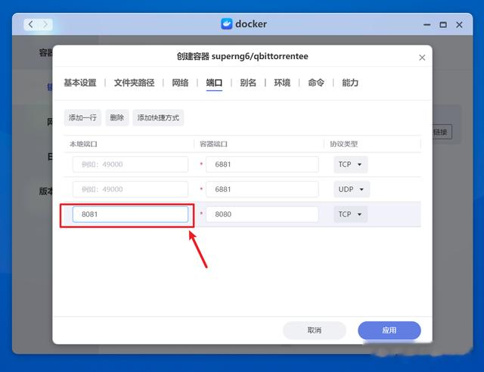
Task: Close the docker window
Action: pyautogui.click(x=459, y=25)
